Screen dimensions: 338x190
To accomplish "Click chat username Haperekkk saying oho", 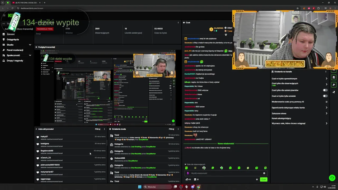I will 189,102.
